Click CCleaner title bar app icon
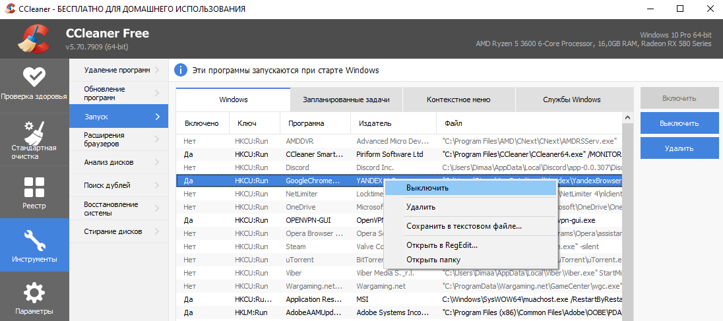Viewport: 723px width, 321px height. tap(10, 9)
